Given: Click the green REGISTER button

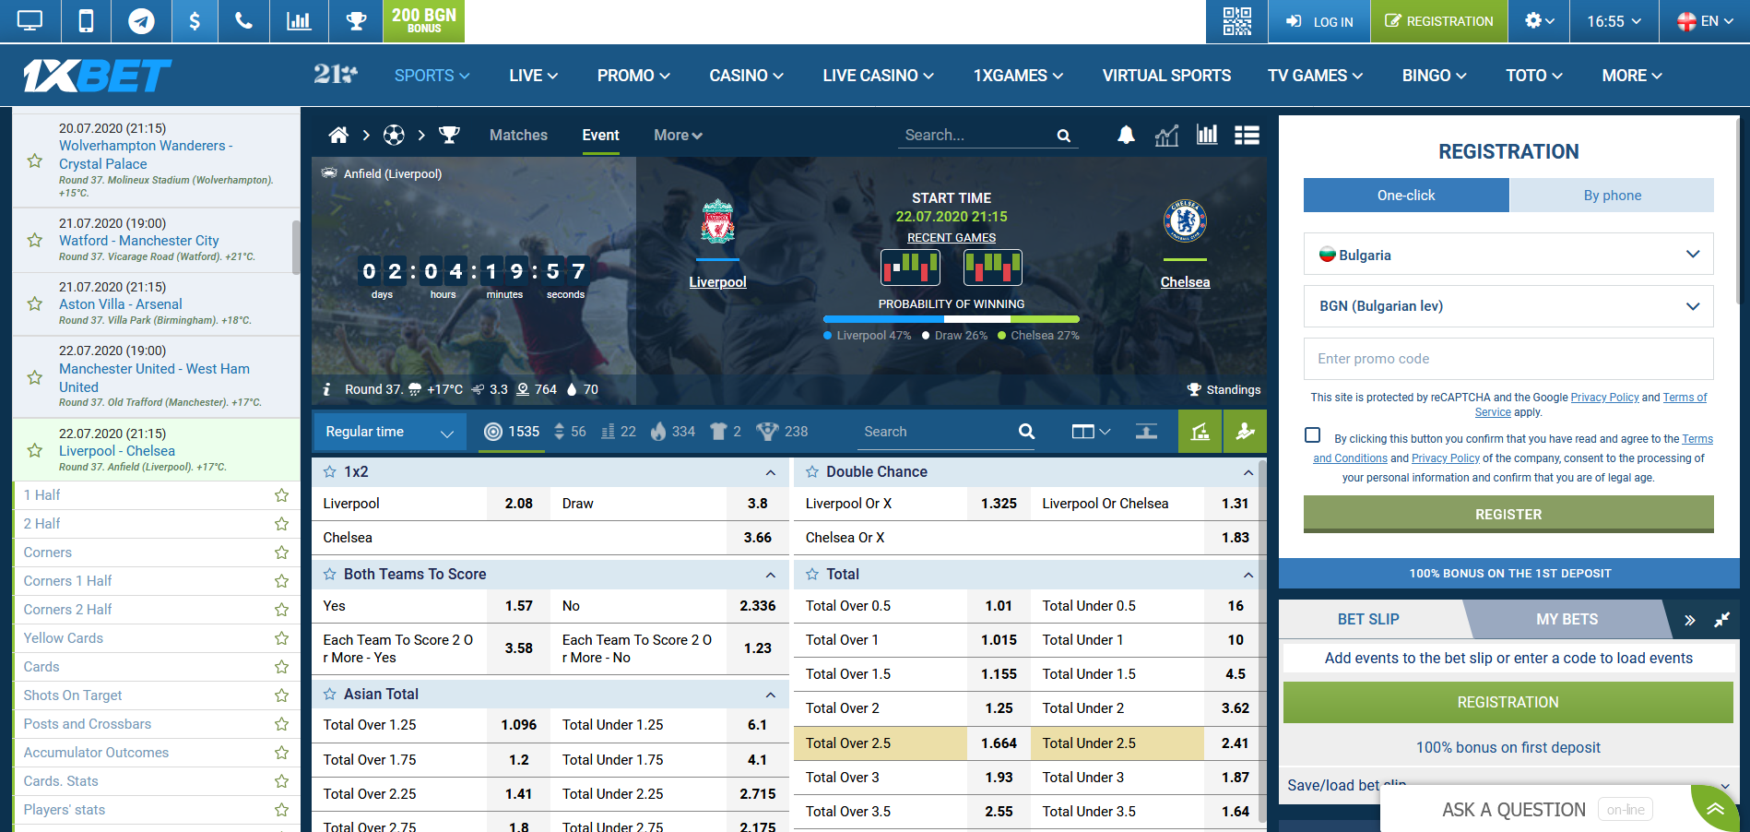Looking at the screenshot, I should (x=1508, y=514).
